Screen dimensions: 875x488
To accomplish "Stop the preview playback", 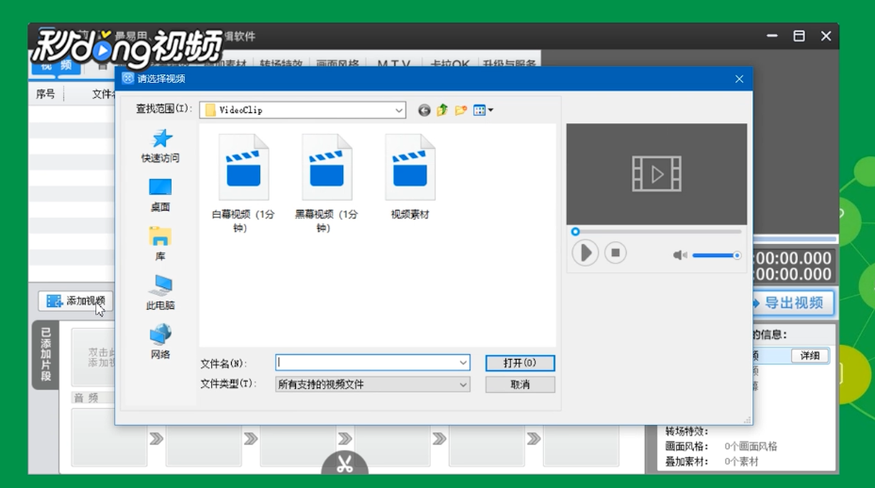I will pyautogui.click(x=616, y=253).
